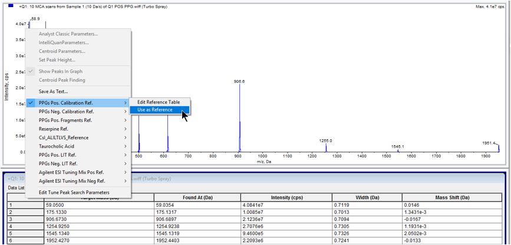Click Intensity (cps) column header
511x245 pixels.
286,197
